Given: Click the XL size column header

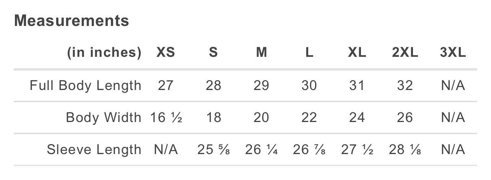Looking at the screenshot, I should pyautogui.click(x=357, y=53).
